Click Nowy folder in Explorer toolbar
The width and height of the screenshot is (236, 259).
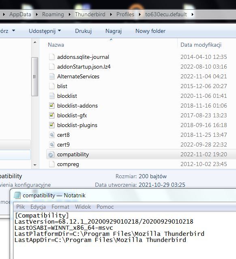tap(150, 31)
